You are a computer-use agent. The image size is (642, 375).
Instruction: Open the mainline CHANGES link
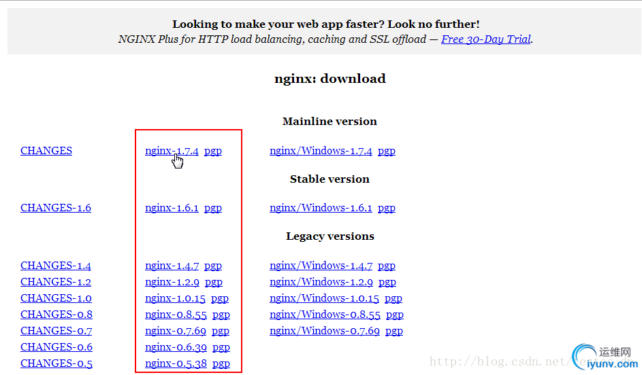click(46, 151)
